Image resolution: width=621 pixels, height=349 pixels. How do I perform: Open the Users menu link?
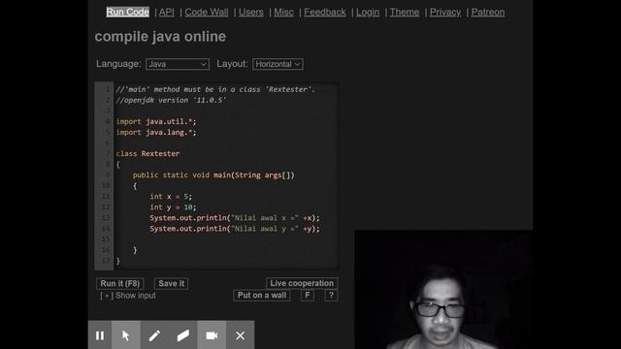point(250,13)
